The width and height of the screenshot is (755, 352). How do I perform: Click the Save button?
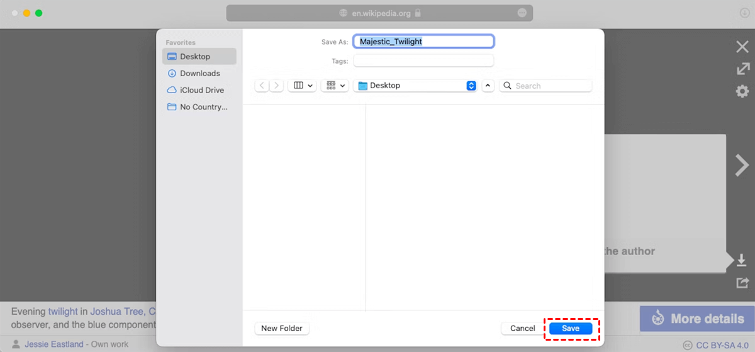coord(571,328)
